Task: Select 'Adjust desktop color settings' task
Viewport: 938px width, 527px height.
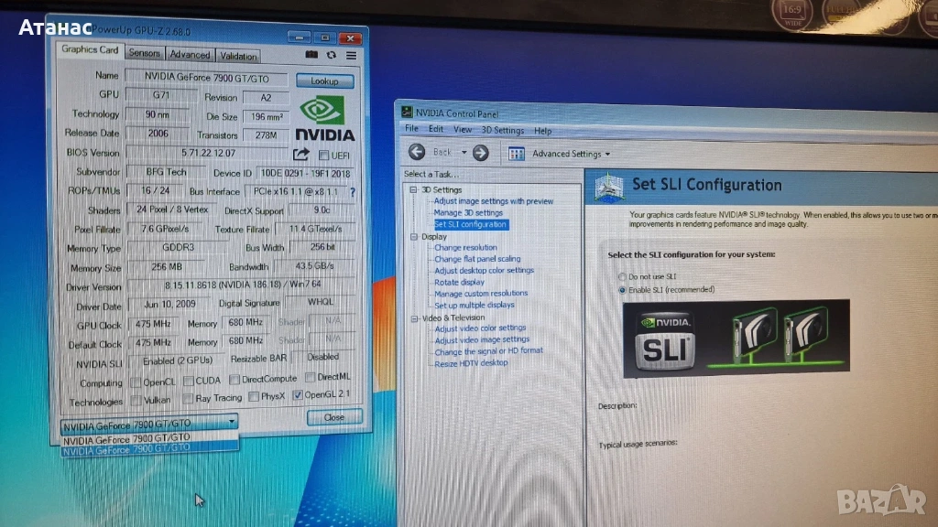Action: pyautogui.click(x=484, y=271)
